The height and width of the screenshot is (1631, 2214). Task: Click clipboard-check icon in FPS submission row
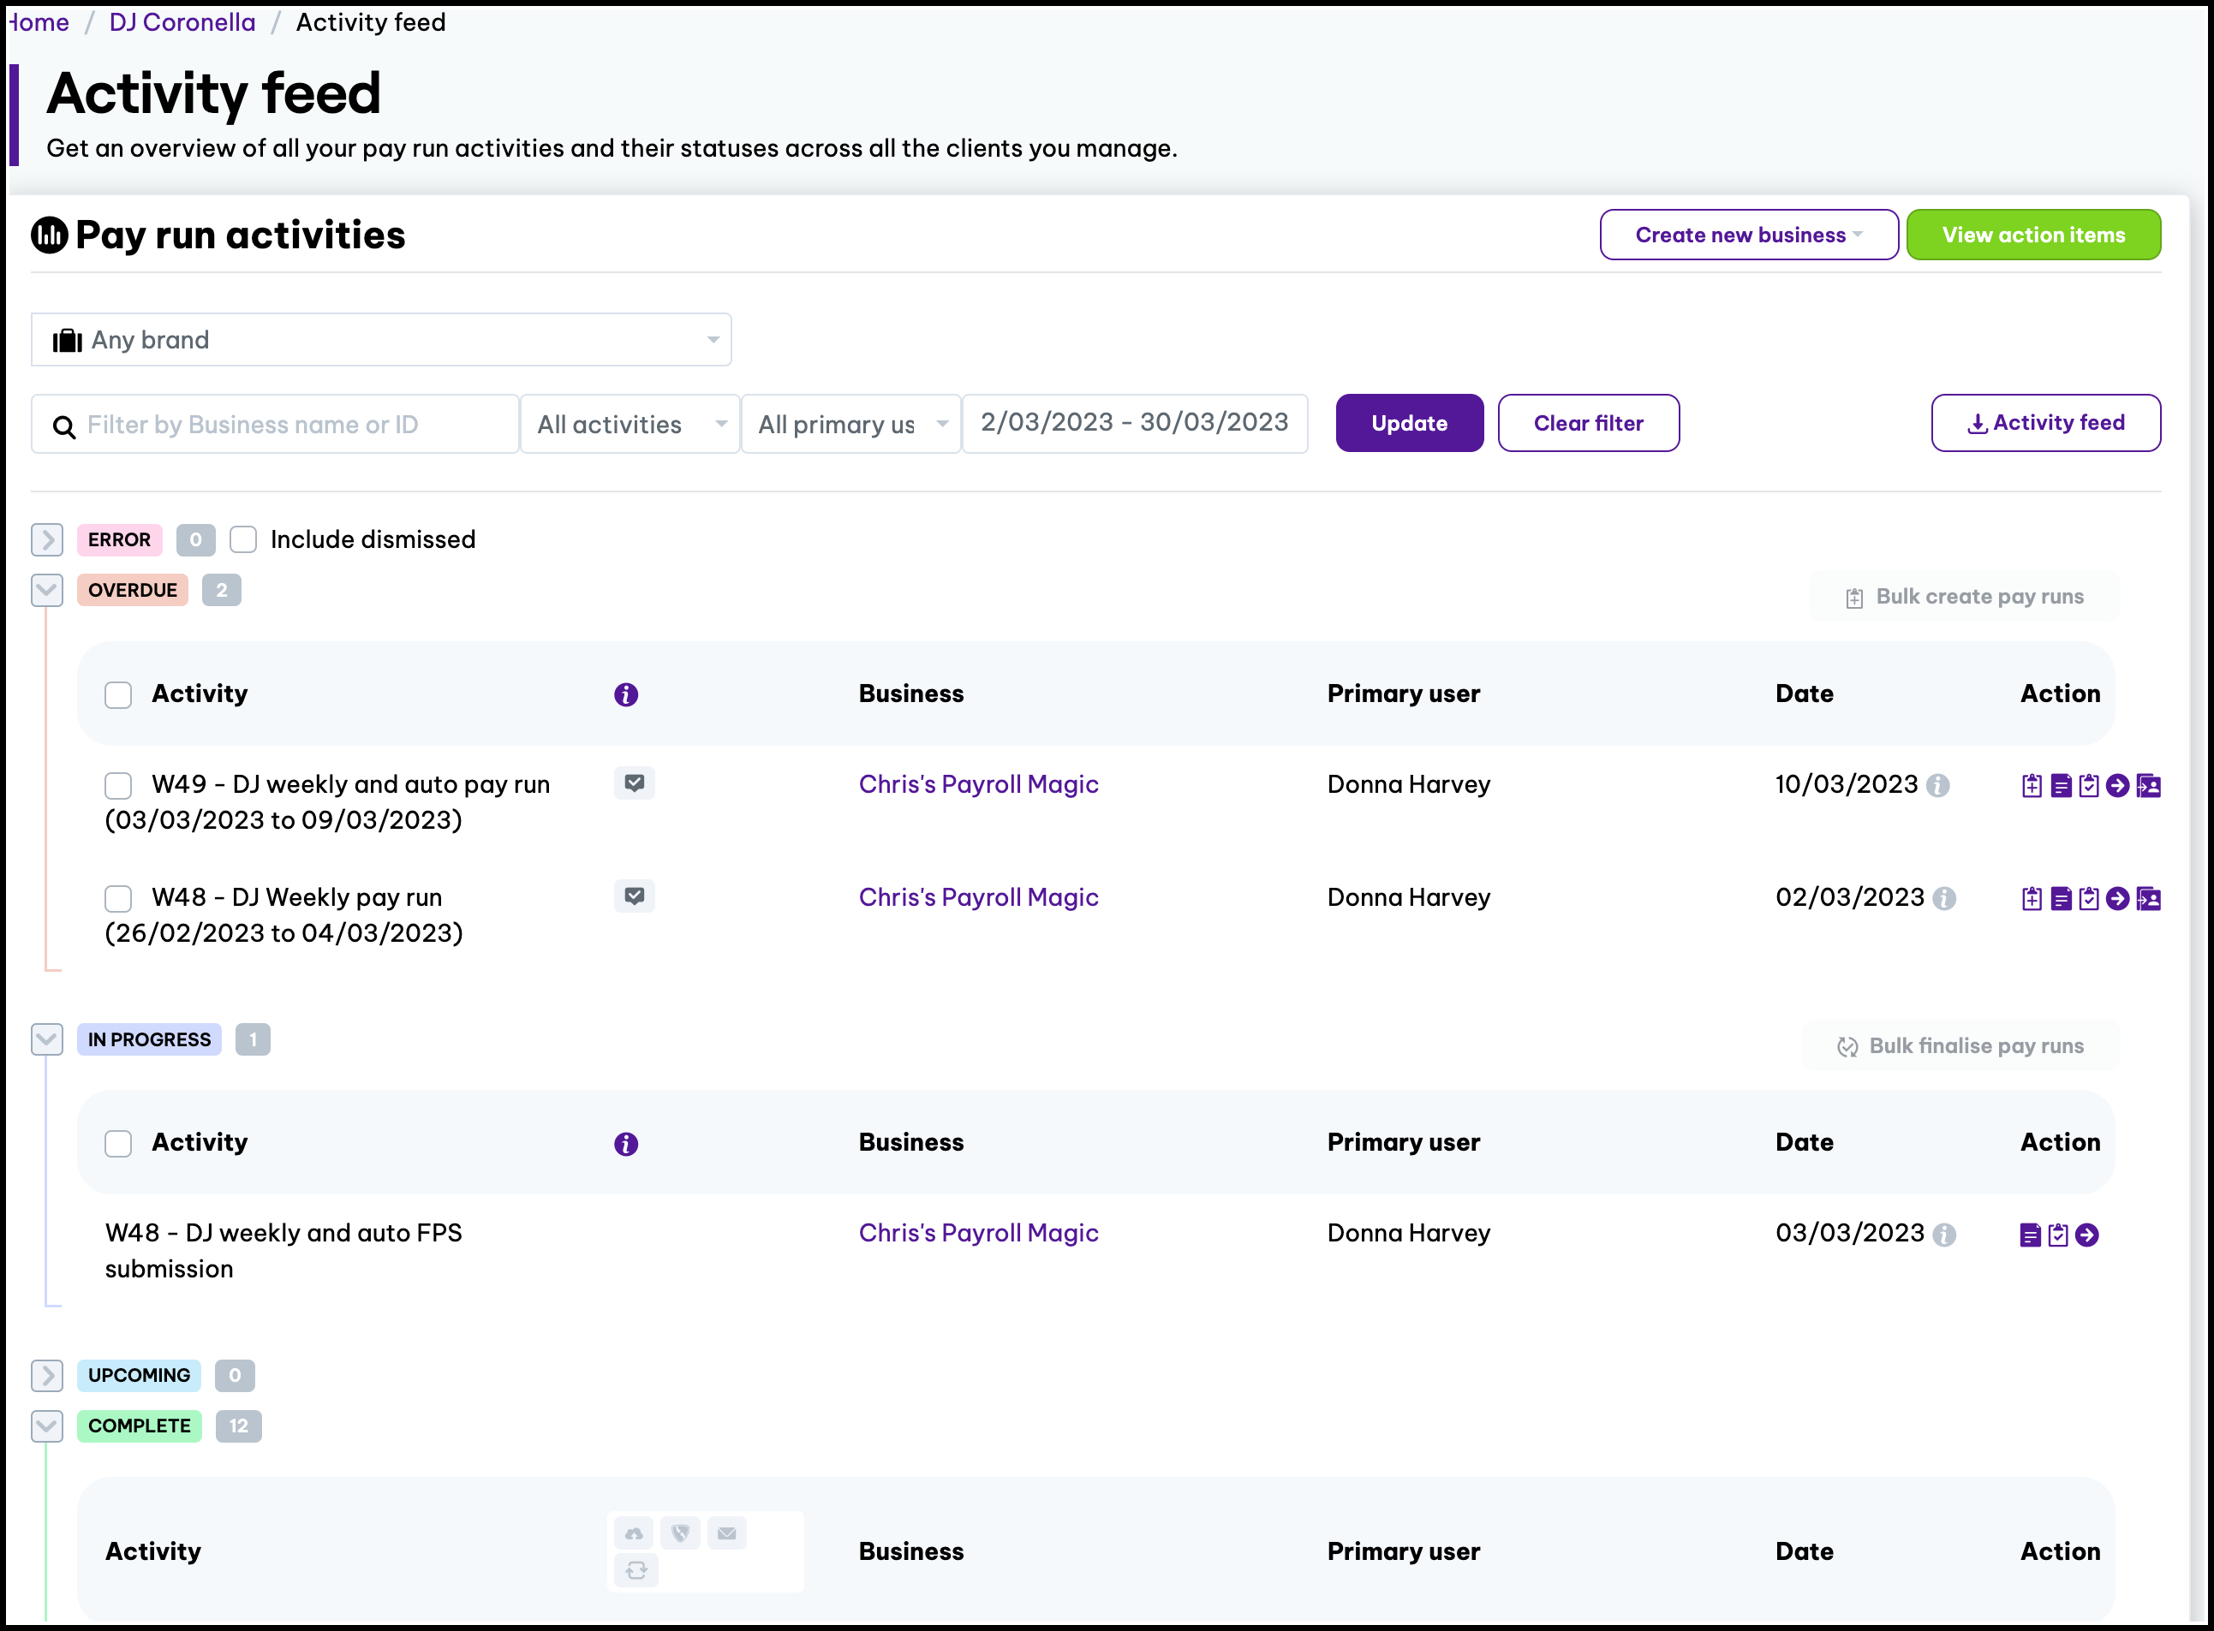2058,1235
